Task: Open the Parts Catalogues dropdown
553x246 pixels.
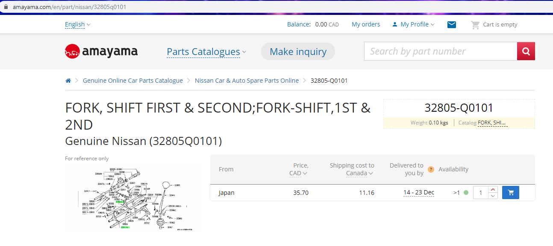Action: point(206,52)
